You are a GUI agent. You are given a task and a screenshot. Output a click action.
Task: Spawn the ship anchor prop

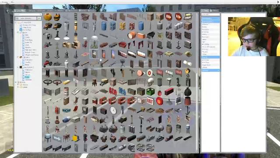pyautogui.click(x=188, y=111)
